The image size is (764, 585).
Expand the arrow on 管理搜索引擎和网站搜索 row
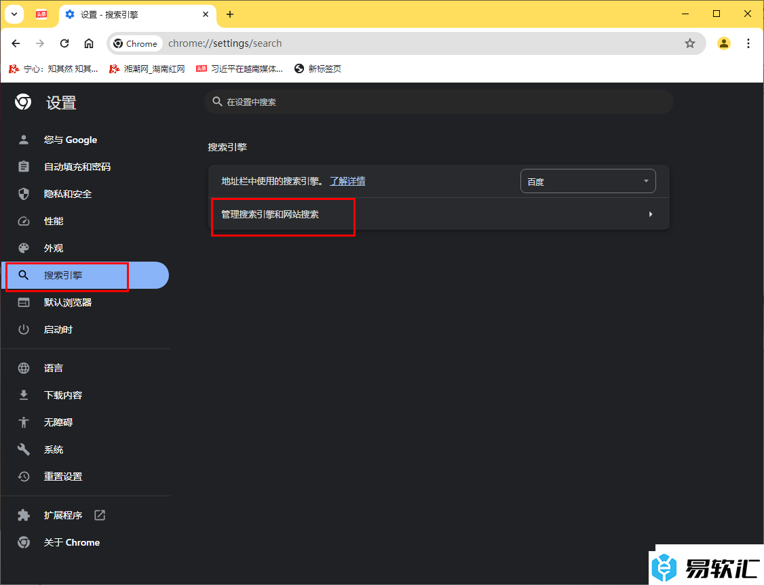click(x=651, y=214)
